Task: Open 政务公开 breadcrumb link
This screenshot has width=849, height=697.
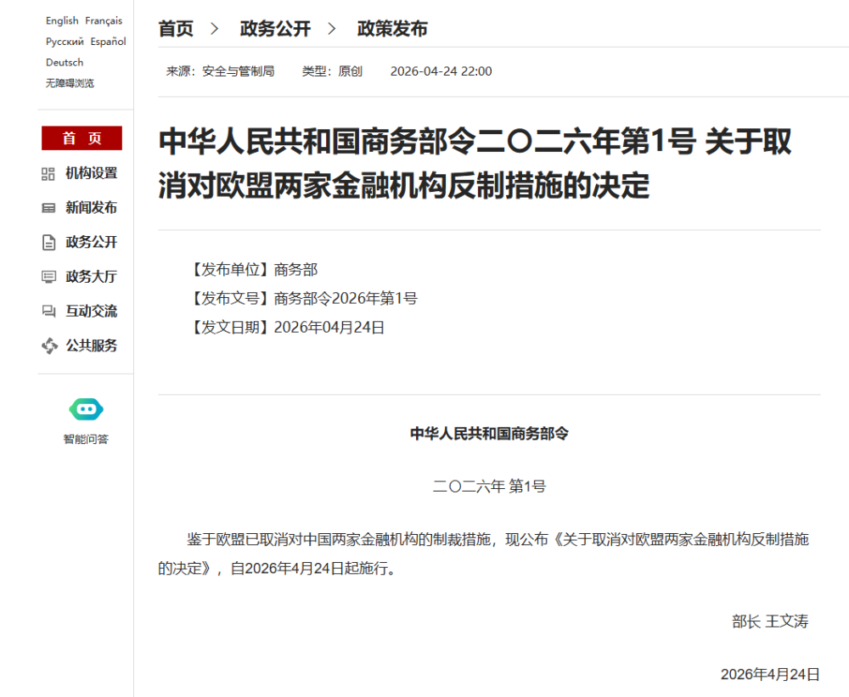Action: 275,29
